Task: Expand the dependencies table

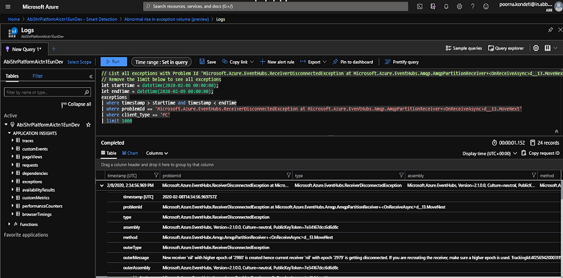Action: 13,173
